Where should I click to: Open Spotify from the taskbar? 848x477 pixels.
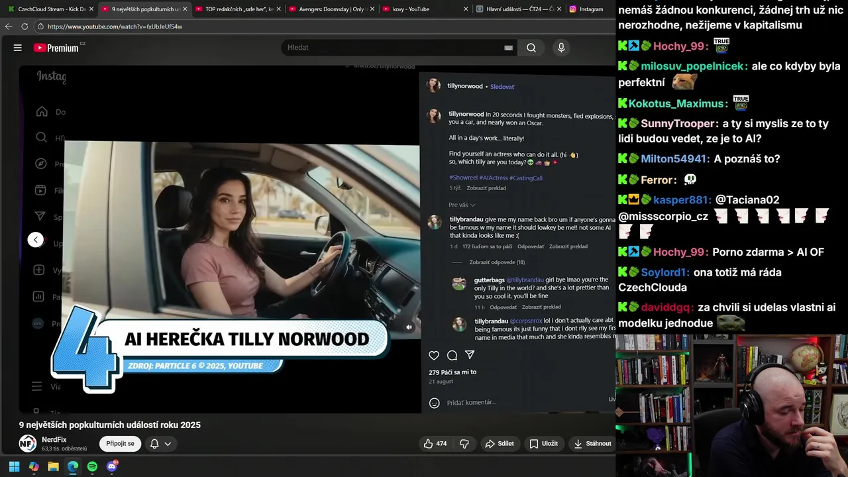click(92, 466)
